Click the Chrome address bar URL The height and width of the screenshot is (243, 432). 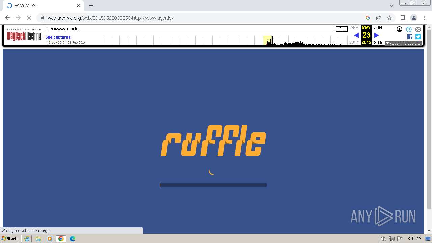[110, 18]
